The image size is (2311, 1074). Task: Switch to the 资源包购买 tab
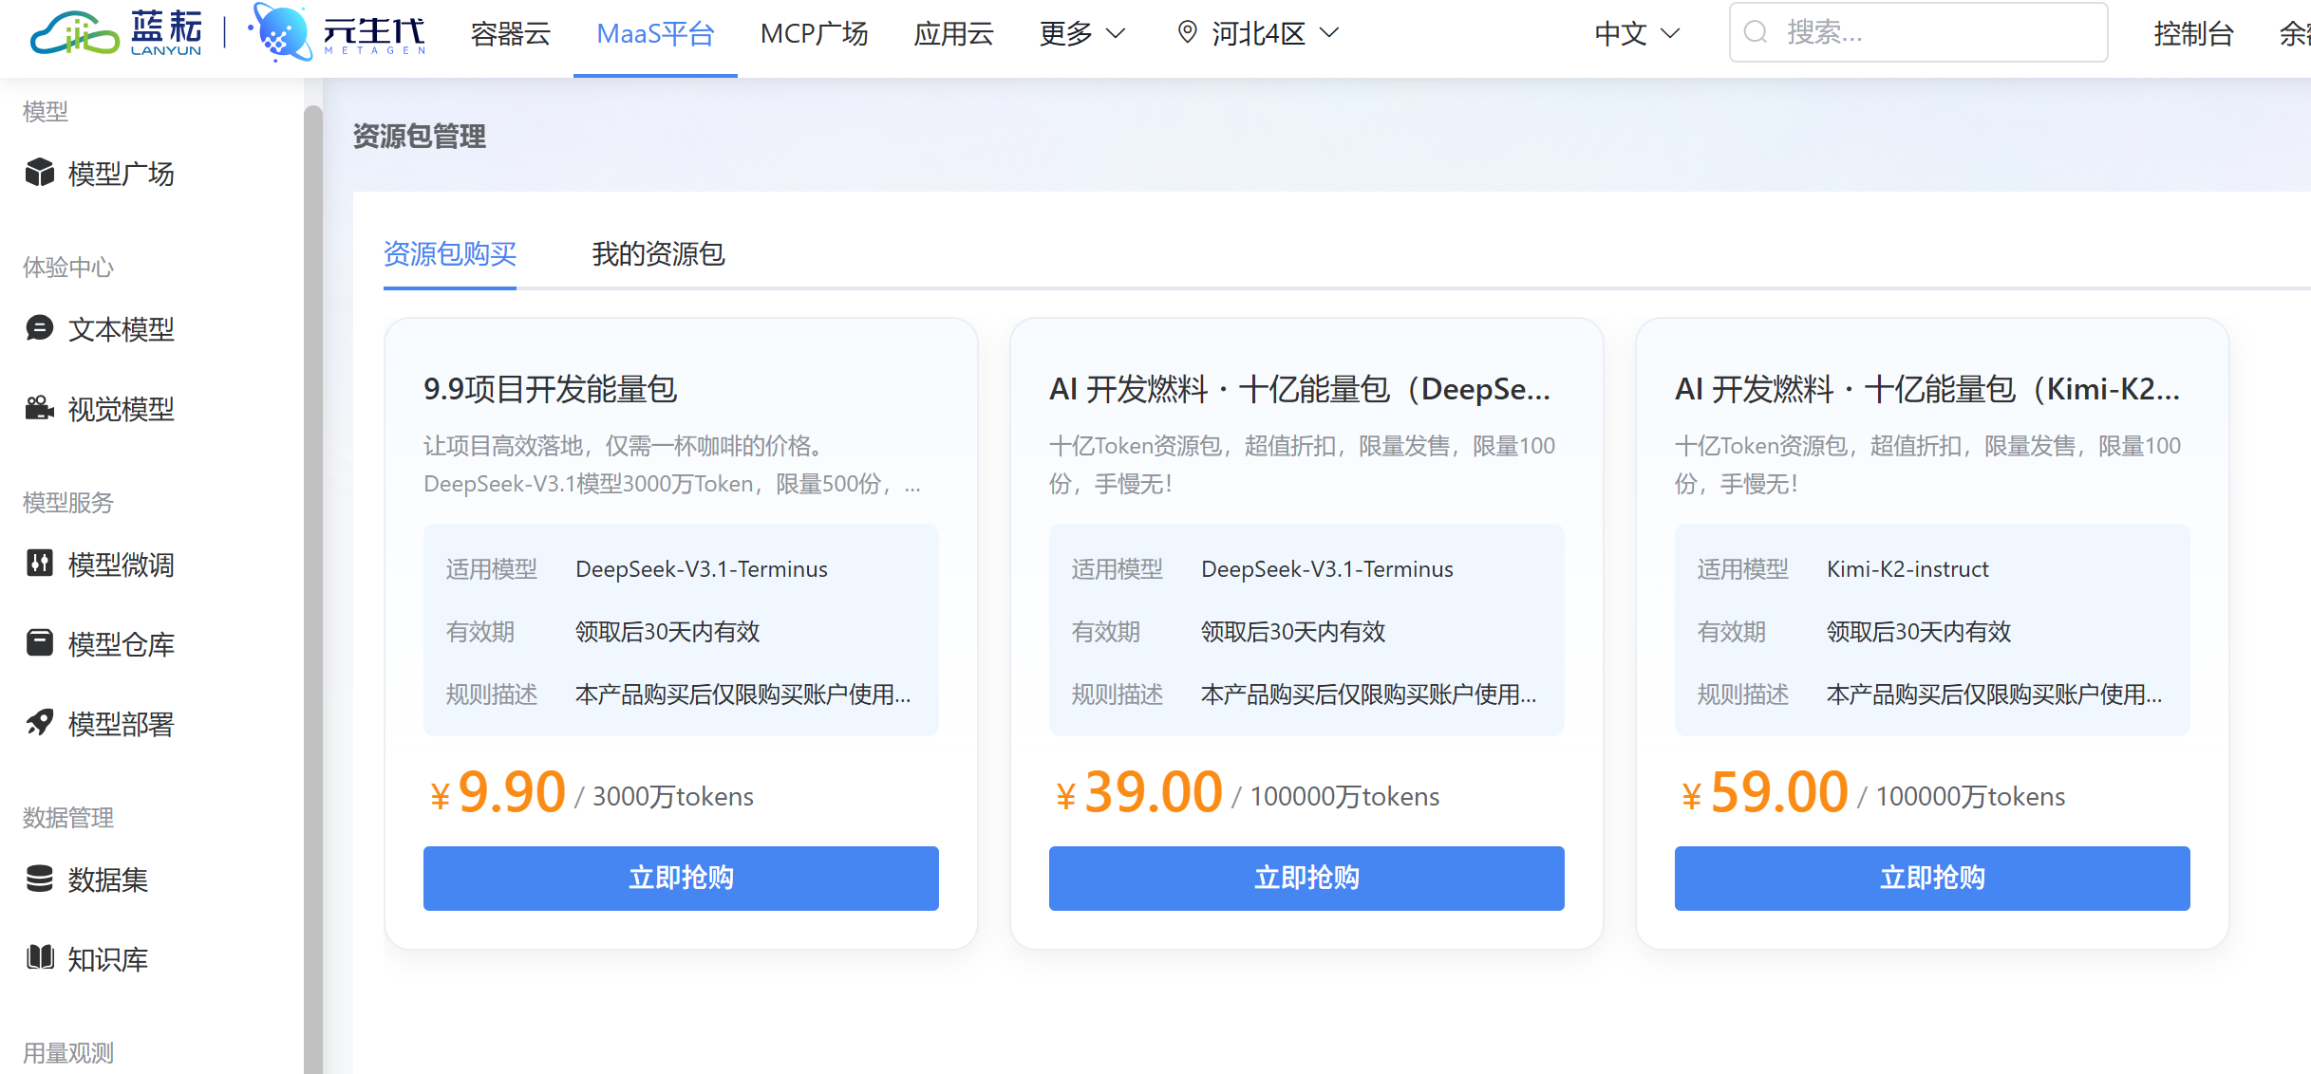[450, 254]
